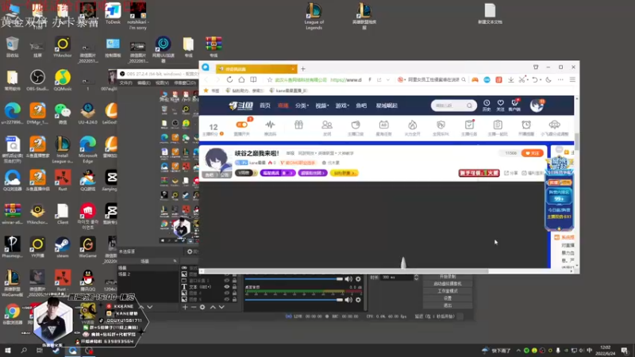
Task: Open OBS 编辑(E) menu
Action: [x=144, y=83]
